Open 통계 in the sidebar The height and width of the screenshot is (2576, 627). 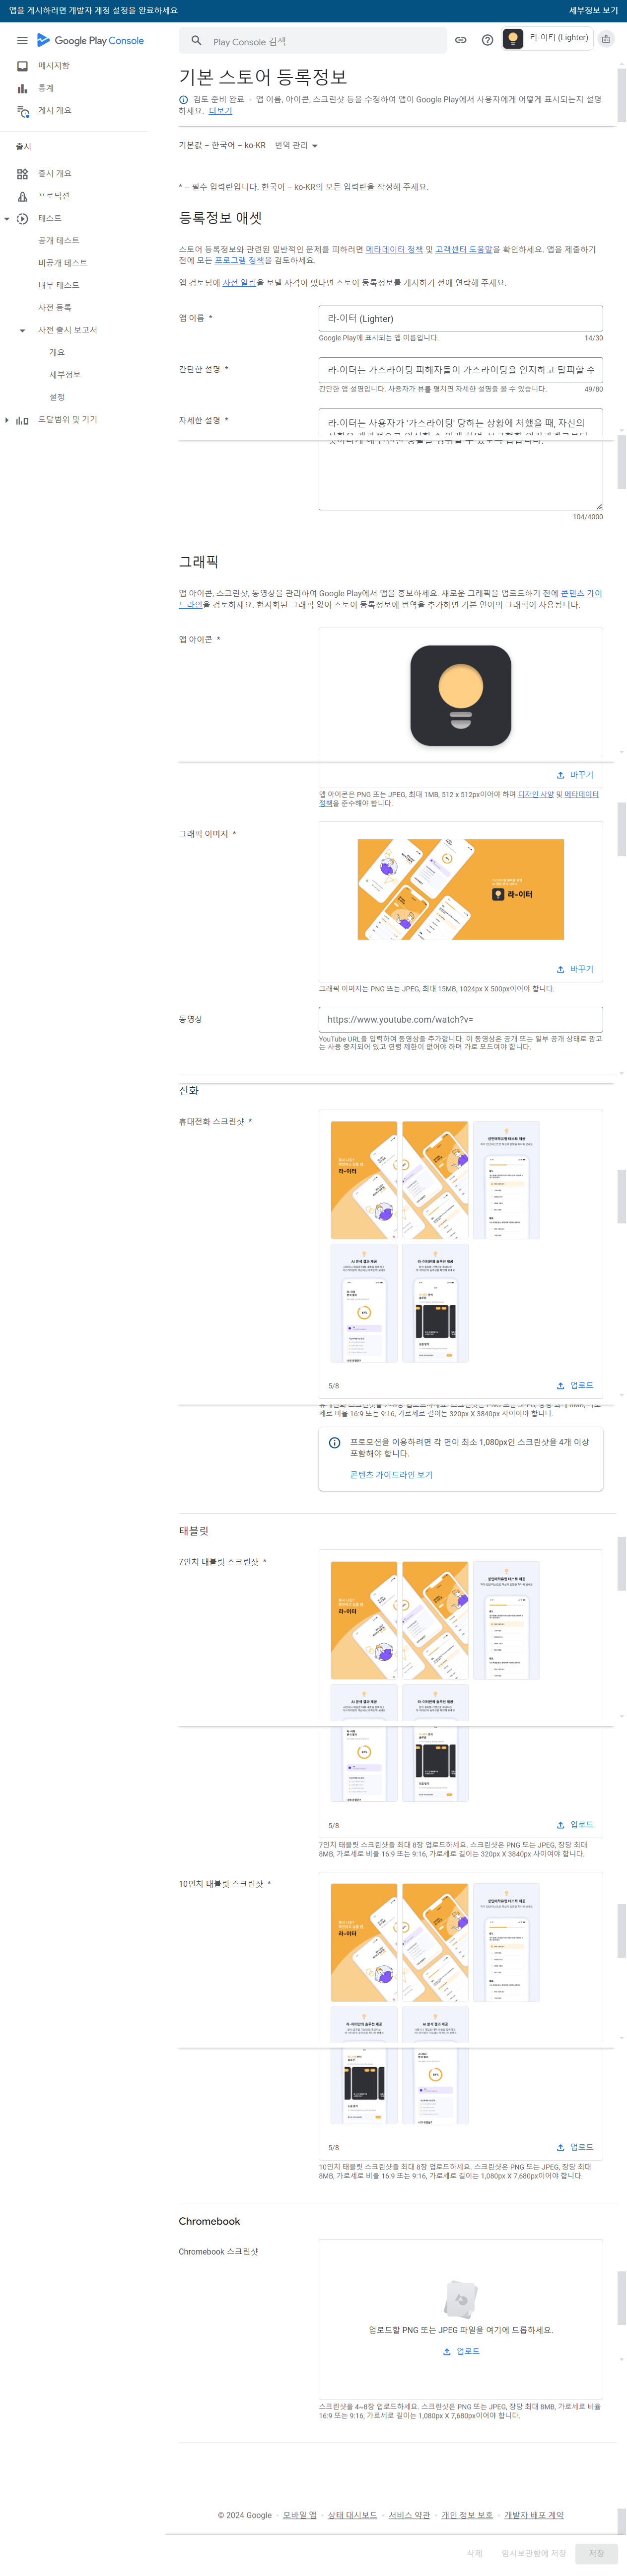coord(46,88)
